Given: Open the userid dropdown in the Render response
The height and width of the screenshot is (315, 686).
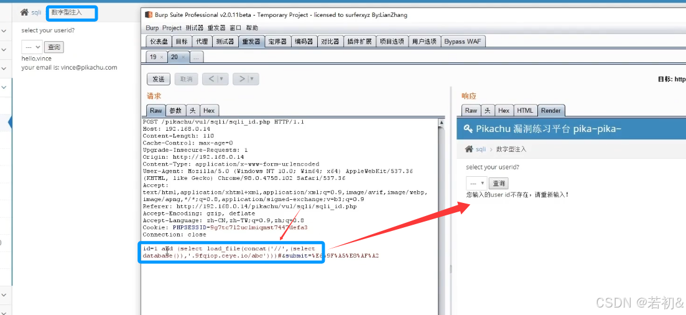Looking at the screenshot, I should [x=476, y=183].
